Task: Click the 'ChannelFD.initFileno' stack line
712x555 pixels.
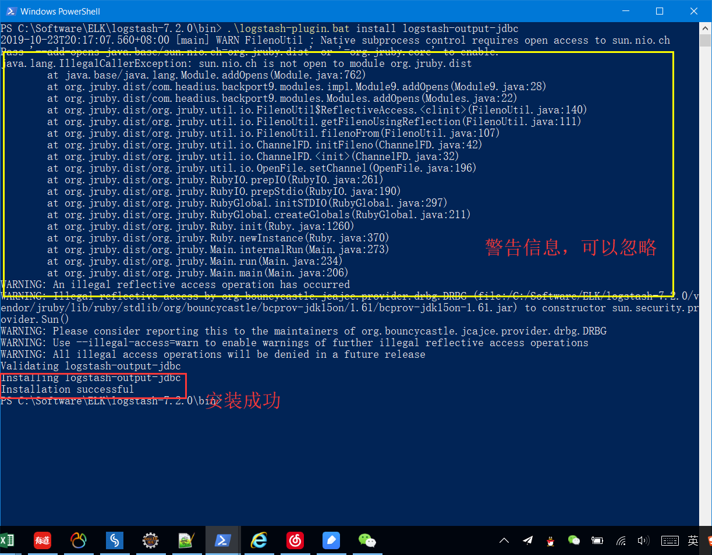Action: click(265, 145)
